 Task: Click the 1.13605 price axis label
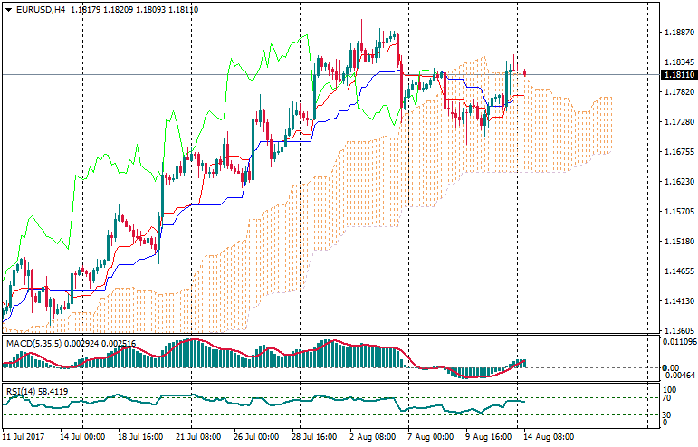pos(676,331)
